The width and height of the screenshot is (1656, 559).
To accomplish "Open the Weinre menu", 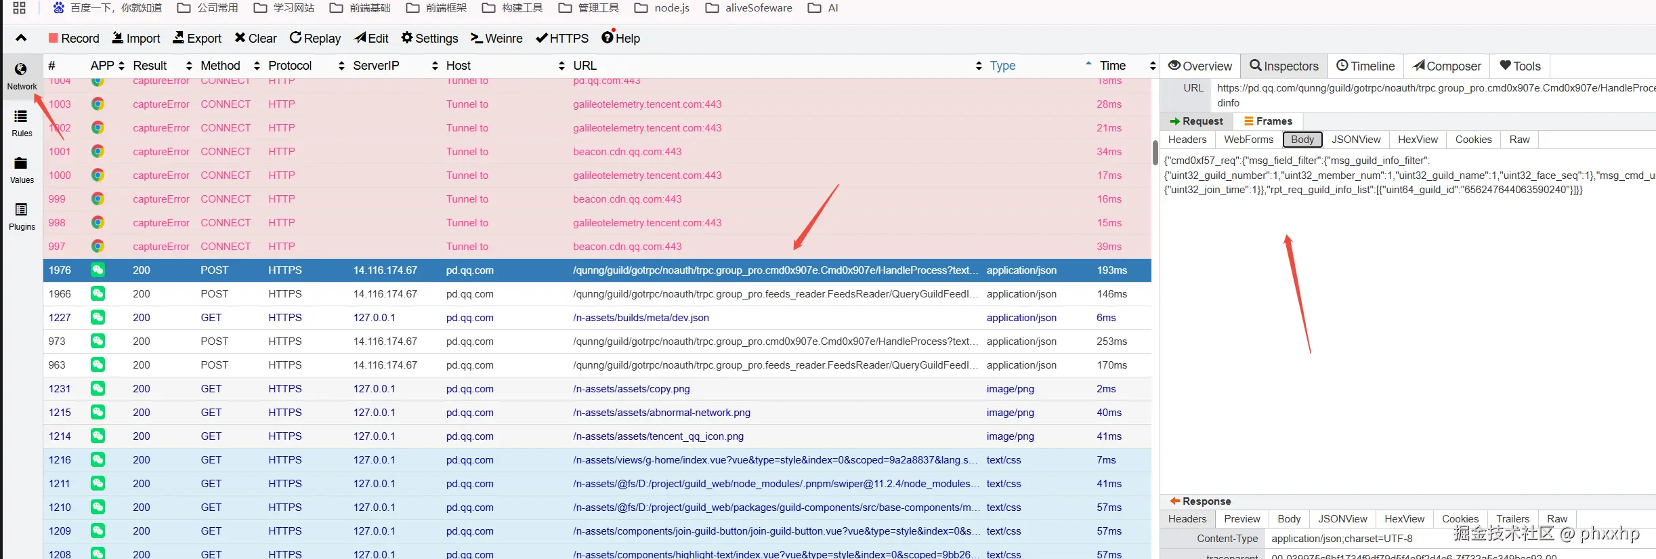I will point(496,39).
